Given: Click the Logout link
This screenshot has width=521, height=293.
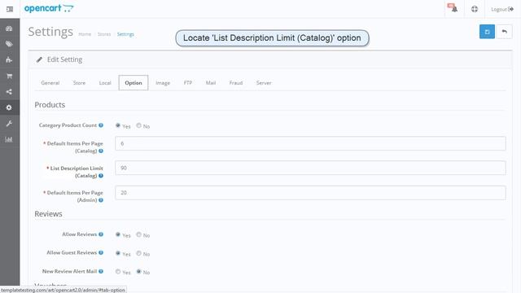Looking at the screenshot, I should click(502, 9).
